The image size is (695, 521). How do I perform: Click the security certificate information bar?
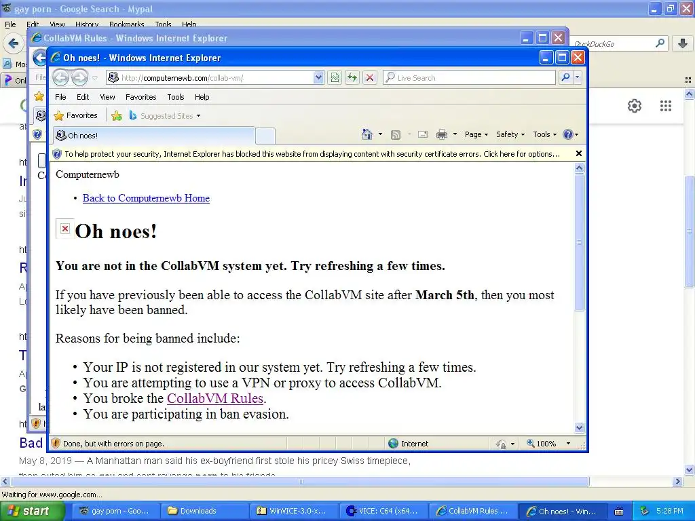[312, 154]
